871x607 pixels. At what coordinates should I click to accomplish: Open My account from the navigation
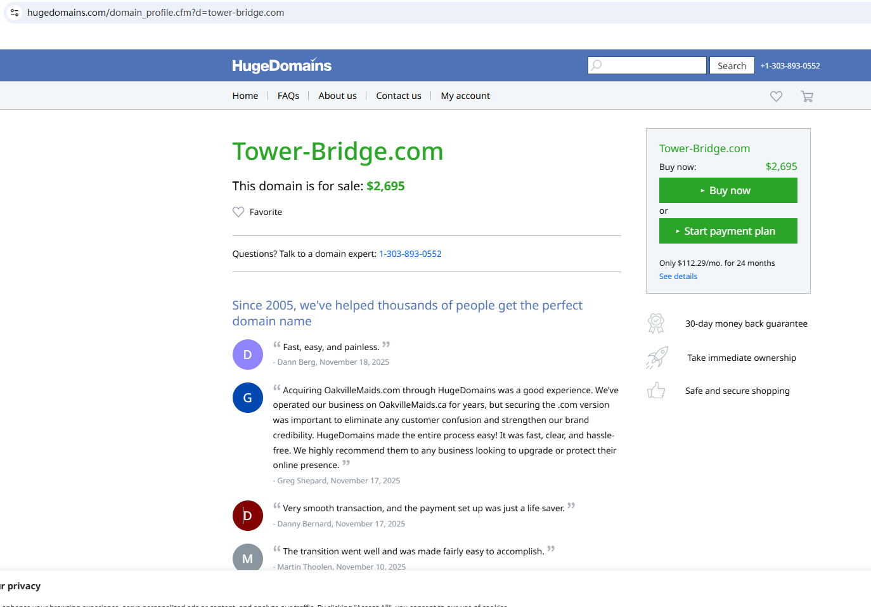[465, 96]
